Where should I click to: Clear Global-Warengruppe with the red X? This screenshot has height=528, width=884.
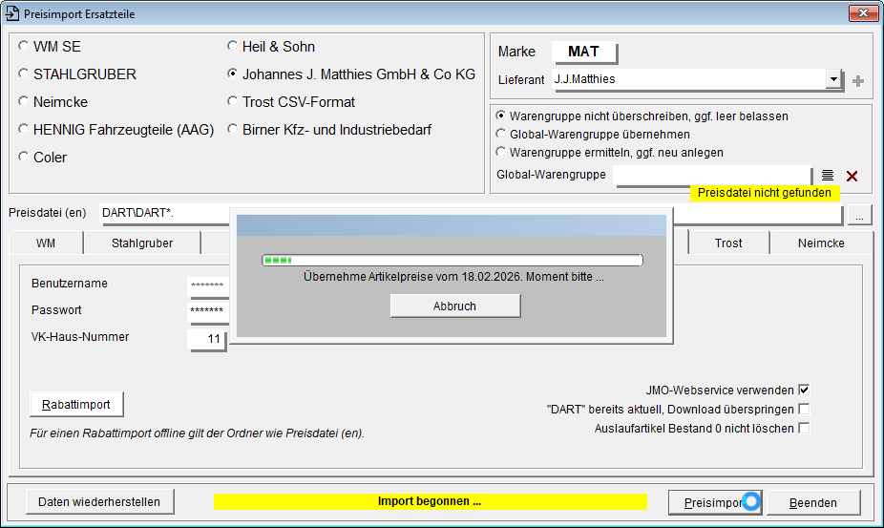[x=852, y=176]
